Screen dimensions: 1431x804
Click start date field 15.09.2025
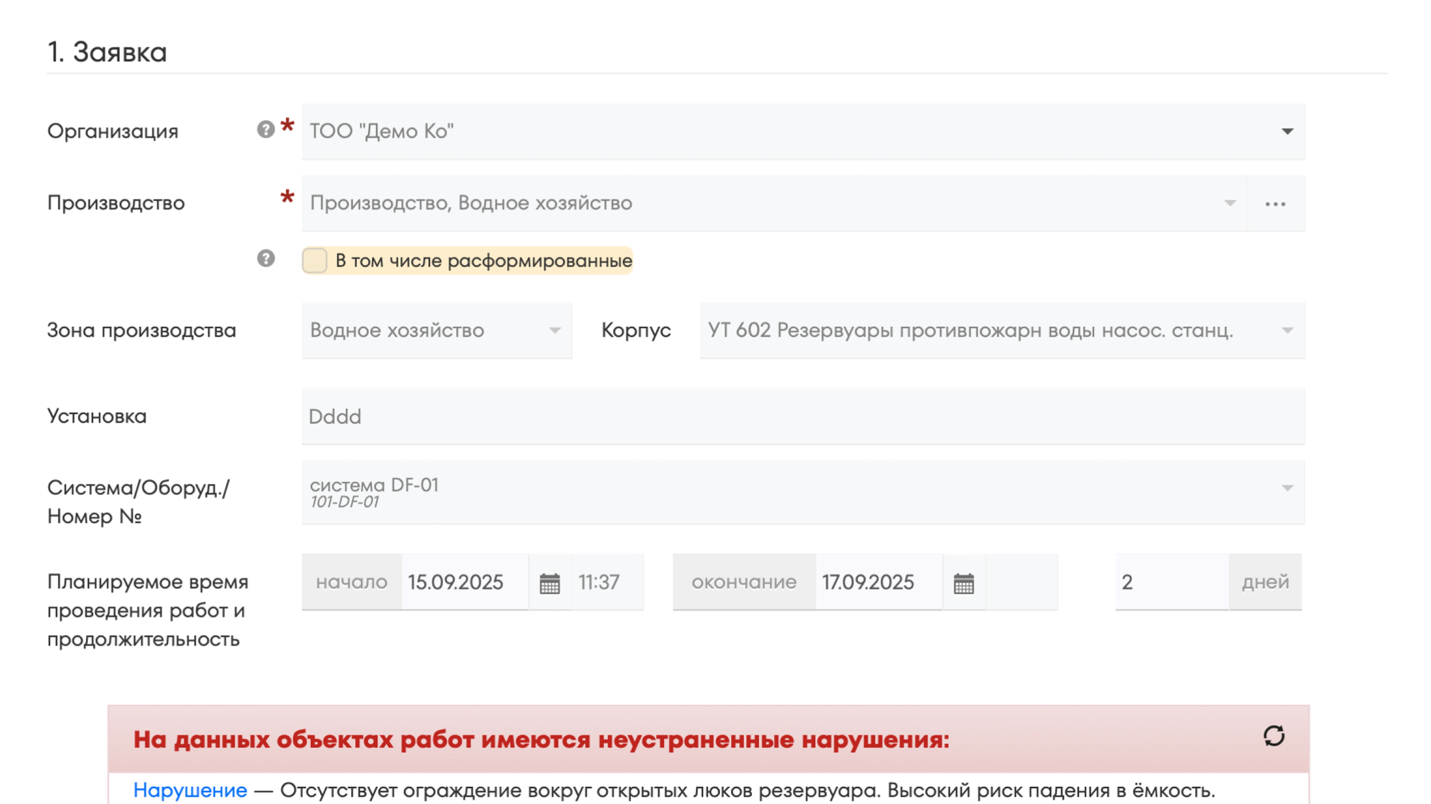pyautogui.click(x=464, y=582)
